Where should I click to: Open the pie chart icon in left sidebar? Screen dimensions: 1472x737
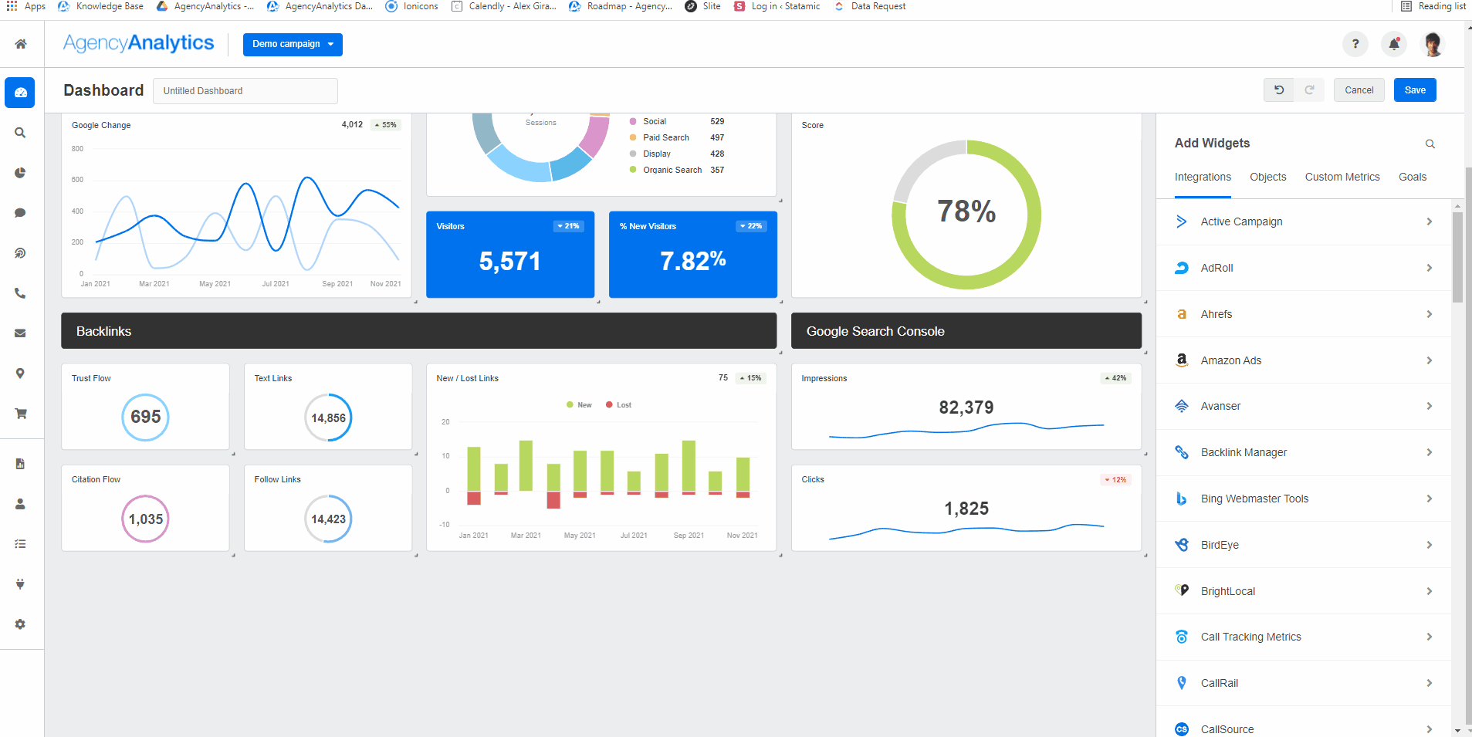point(21,173)
